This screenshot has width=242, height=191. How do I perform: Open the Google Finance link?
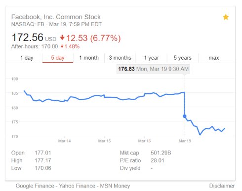pyautogui.click(x=35, y=186)
